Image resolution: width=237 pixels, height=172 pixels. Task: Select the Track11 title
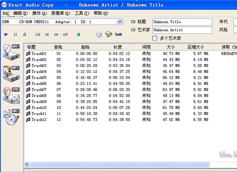(x=39, y=113)
